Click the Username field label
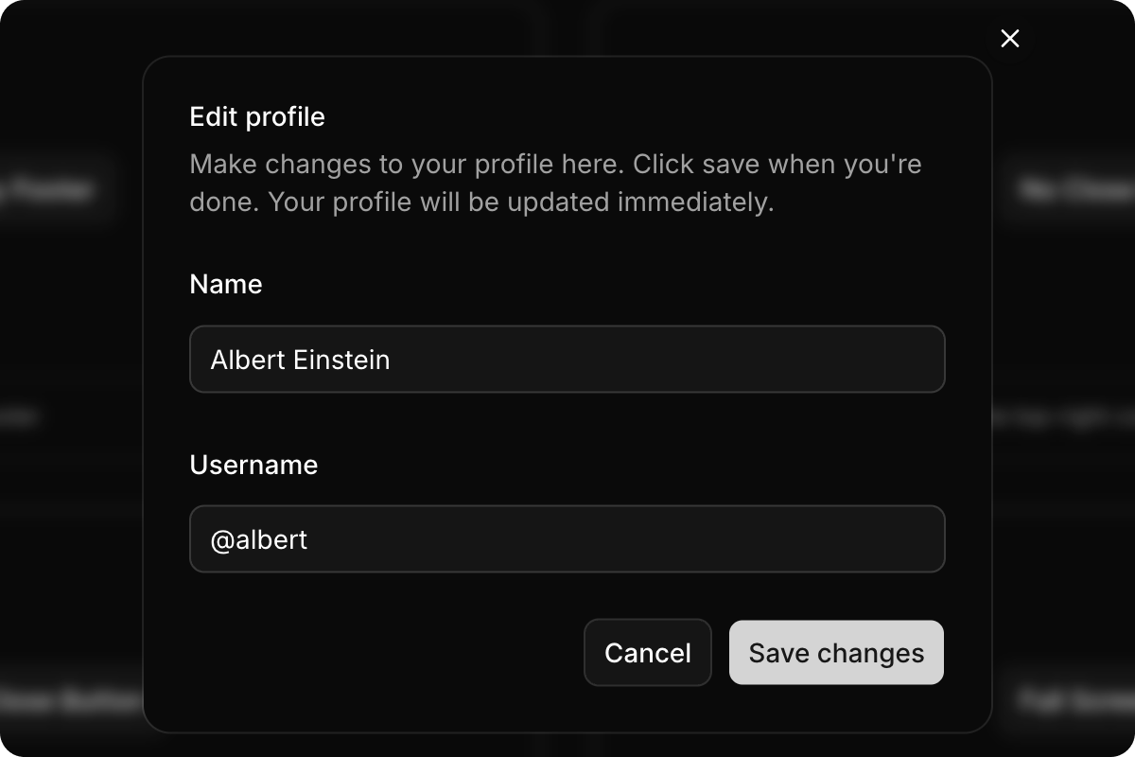Image resolution: width=1135 pixels, height=757 pixels. (x=253, y=465)
